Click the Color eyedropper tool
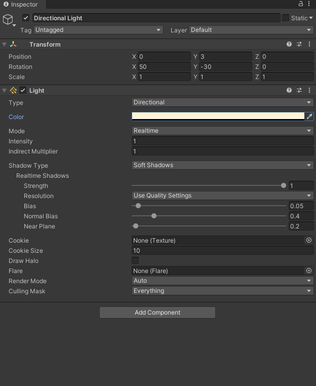 tap(309, 116)
